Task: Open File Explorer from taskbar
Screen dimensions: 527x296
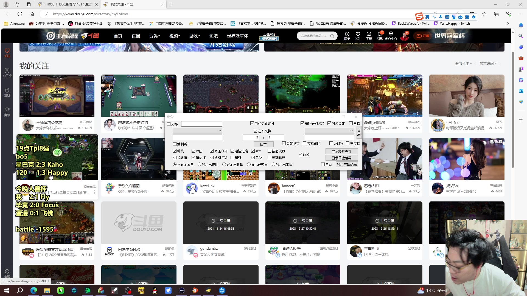Action: (x=47, y=291)
